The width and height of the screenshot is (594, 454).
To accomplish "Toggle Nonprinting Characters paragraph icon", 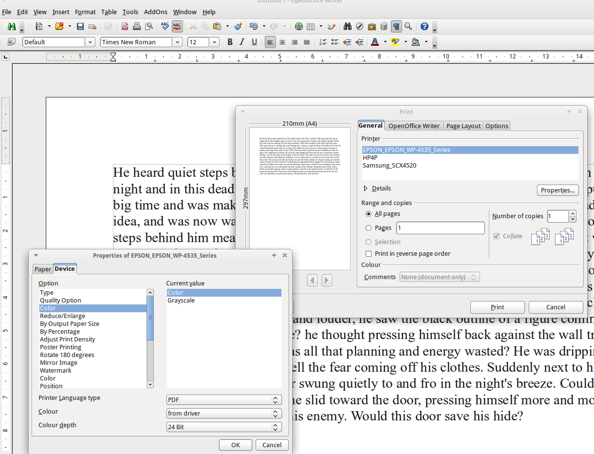I will (x=396, y=26).
